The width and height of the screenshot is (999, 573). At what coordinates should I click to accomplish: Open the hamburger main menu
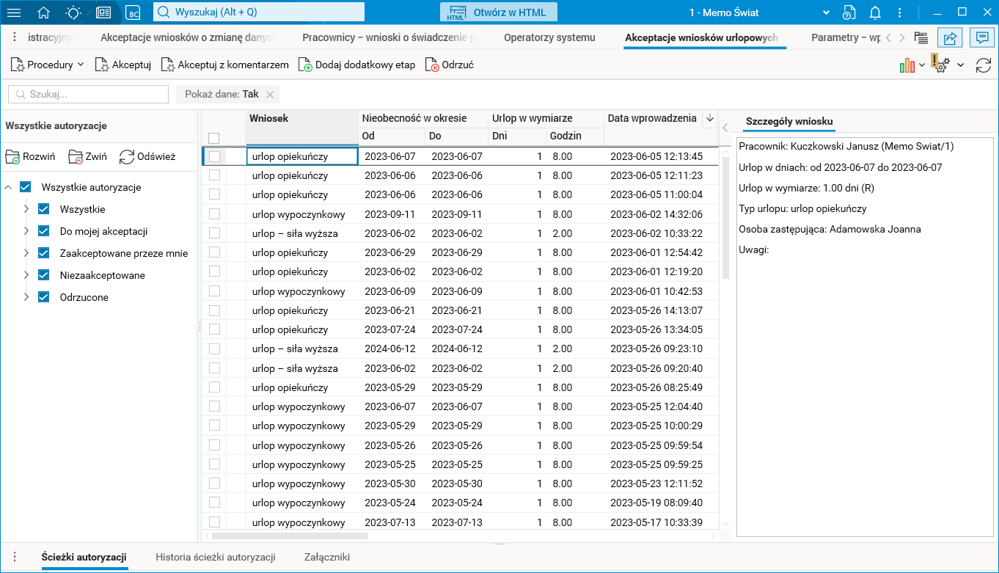14,12
